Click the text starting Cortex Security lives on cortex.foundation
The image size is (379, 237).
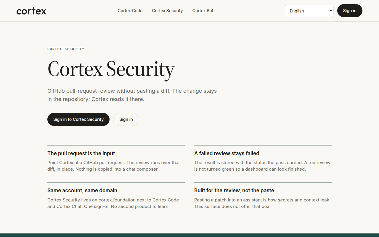[113, 203]
